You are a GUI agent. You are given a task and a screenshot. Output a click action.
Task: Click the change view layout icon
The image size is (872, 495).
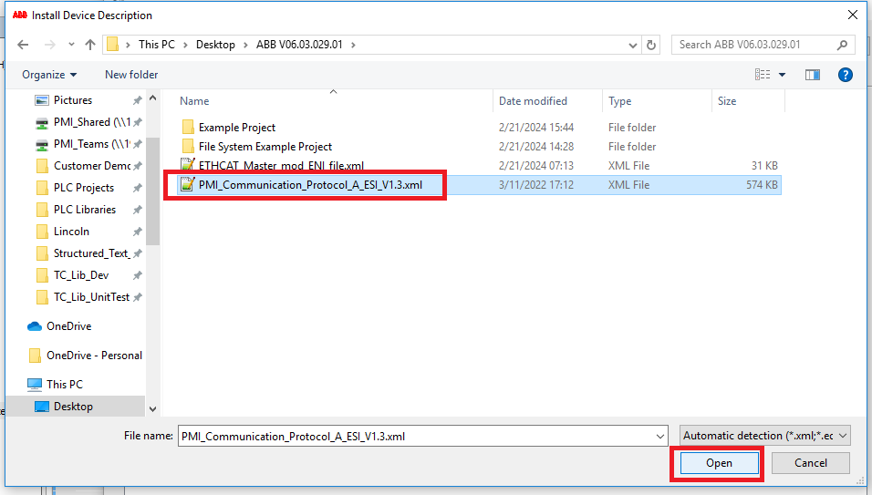[x=763, y=75]
